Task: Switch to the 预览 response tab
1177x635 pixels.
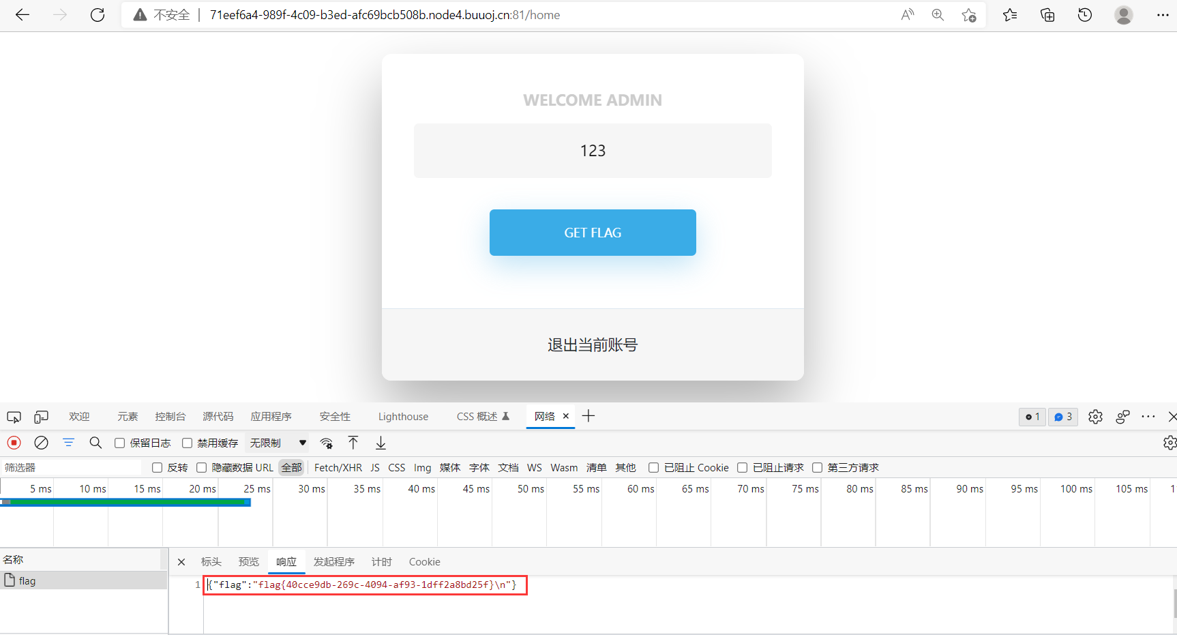Action: click(248, 561)
